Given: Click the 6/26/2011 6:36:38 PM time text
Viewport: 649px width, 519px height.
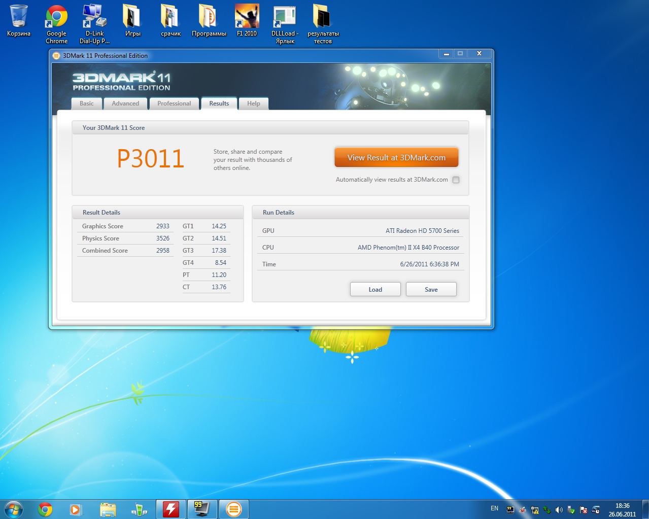Looking at the screenshot, I should 429,264.
